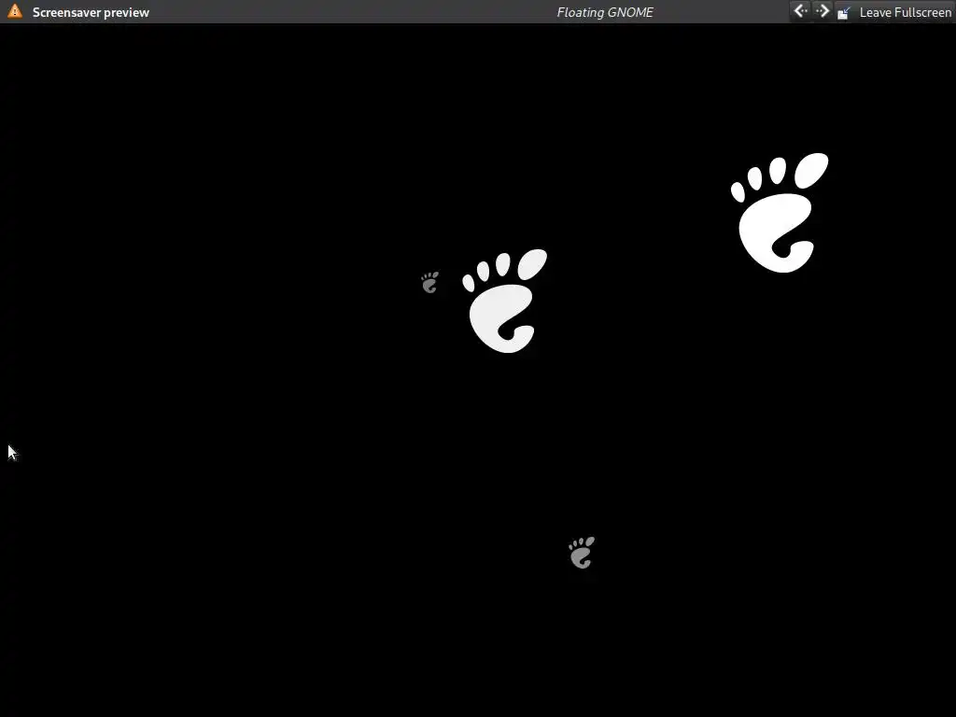Click the Leave Fullscreen button
The width and height of the screenshot is (956, 717).
[x=893, y=12]
